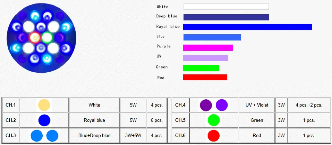The height and width of the screenshot is (145, 332).
Task: Click the magenta Purple bar
Action: click(208, 48)
